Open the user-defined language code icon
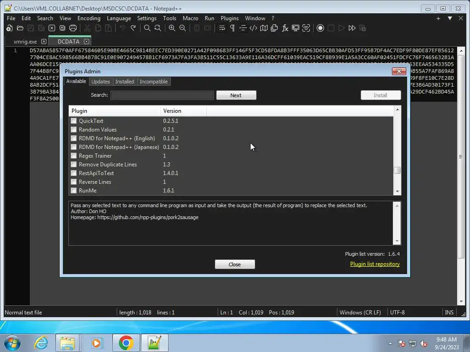The height and width of the screenshot is (352, 470). 253,28
